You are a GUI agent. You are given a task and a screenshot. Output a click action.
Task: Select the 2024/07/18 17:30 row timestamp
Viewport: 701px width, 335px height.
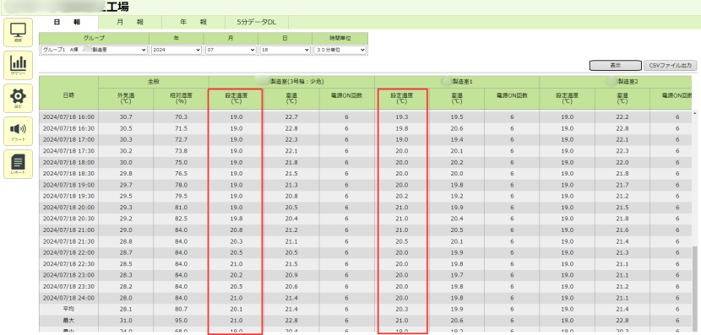(x=68, y=151)
